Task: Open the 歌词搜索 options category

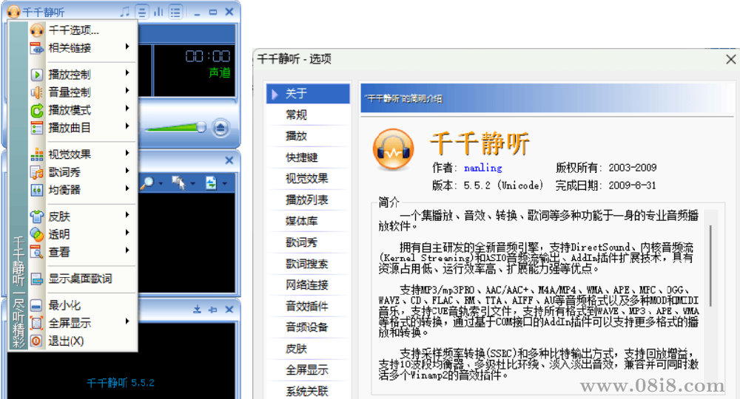Action: [x=308, y=264]
